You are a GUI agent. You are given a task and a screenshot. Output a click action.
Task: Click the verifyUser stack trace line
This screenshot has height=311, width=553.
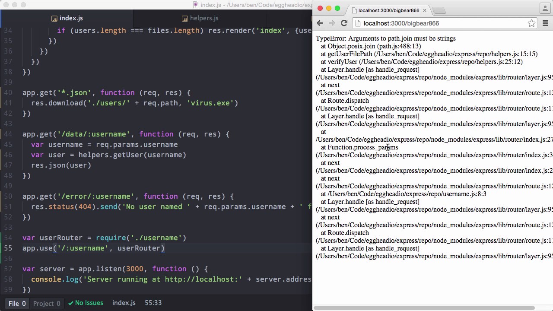pyautogui.click(x=422, y=62)
